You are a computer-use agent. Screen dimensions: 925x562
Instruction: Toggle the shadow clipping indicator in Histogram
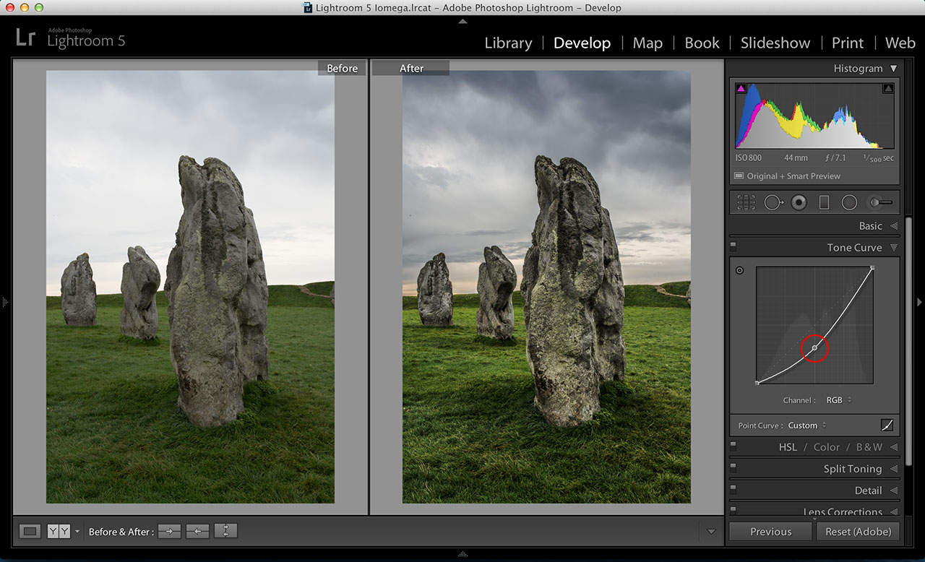[741, 89]
